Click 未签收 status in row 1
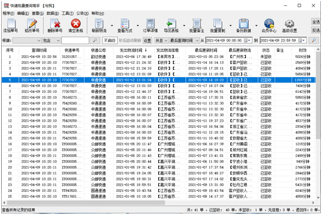This screenshot has height=215, width=322. coord(266,56)
